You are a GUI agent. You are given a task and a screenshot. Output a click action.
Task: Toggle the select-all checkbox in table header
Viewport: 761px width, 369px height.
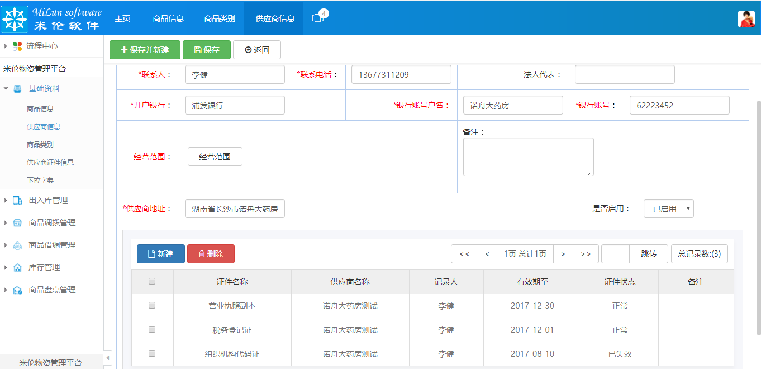tap(151, 281)
